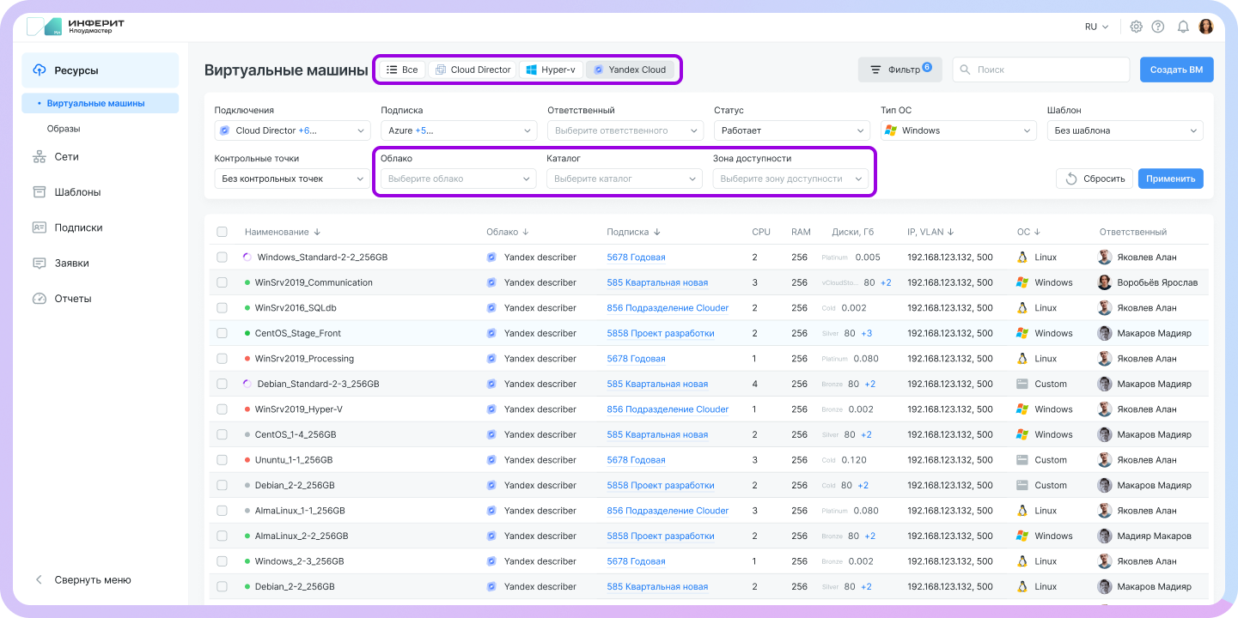Open the 5858 Проект разработки subscription link
Viewport: 1238px width, 618px height.
pyautogui.click(x=660, y=333)
